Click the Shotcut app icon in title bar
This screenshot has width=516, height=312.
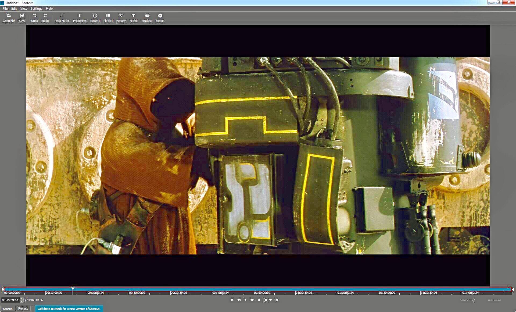2,3
